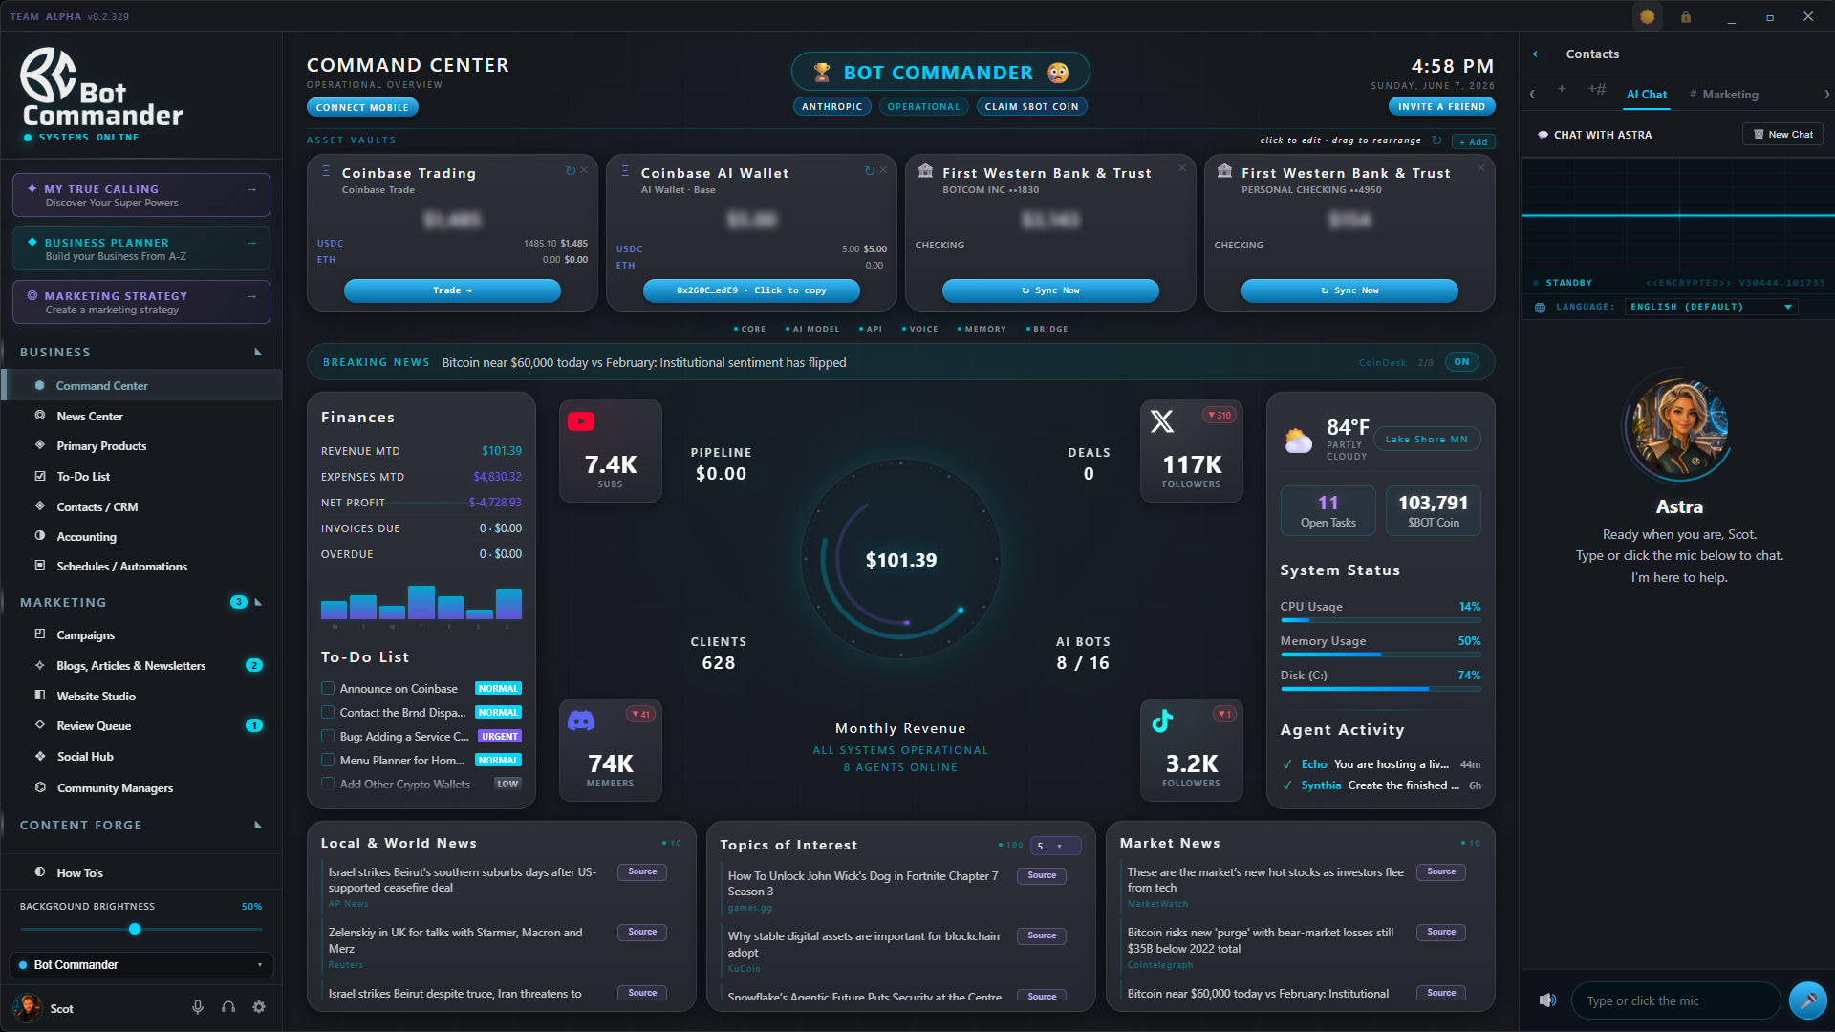Click the orange icon in title bar
This screenshot has width=1835, height=1032.
(x=1647, y=16)
